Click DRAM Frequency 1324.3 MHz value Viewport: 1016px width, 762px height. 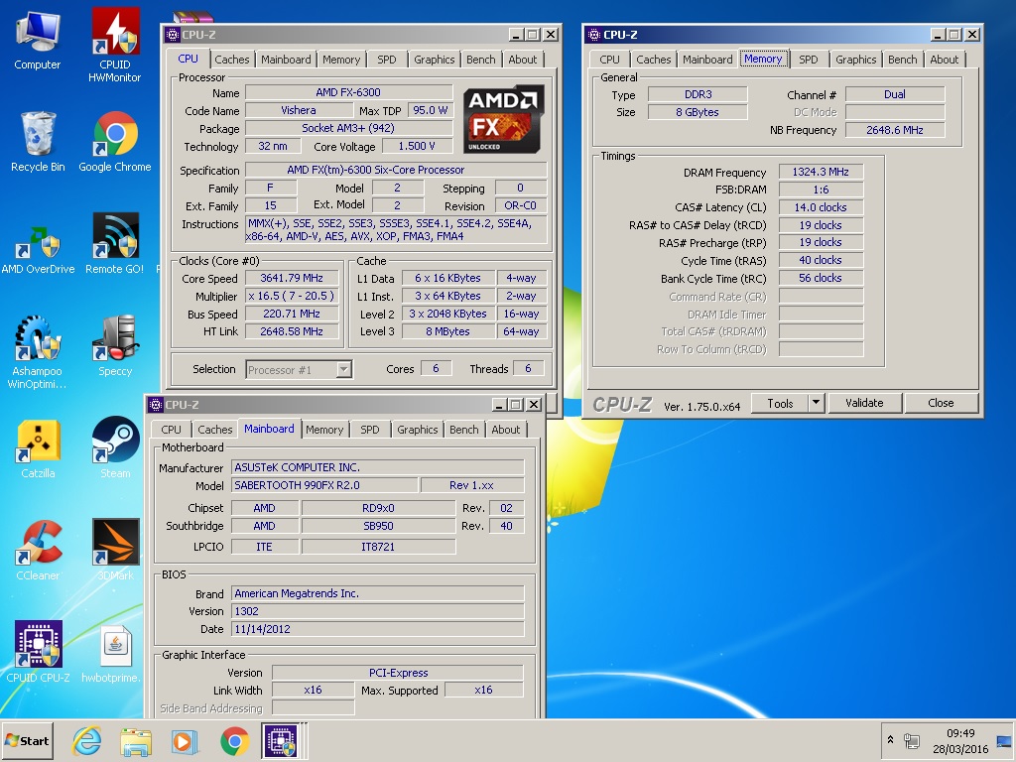tap(821, 172)
